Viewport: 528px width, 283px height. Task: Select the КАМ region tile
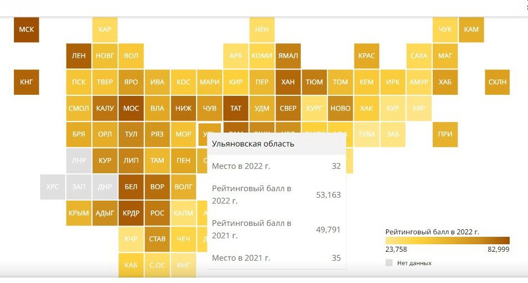471,30
